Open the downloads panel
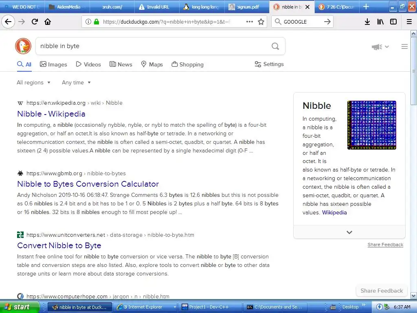The image size is (417, 313). pyautogui.click(x=367, y=22)
